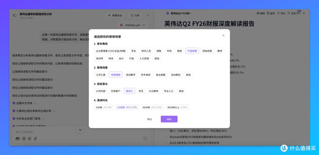This screenshot has height=155, width=319.
Task: Select the 市场 role chip
Action: click(x=169, y=51)
